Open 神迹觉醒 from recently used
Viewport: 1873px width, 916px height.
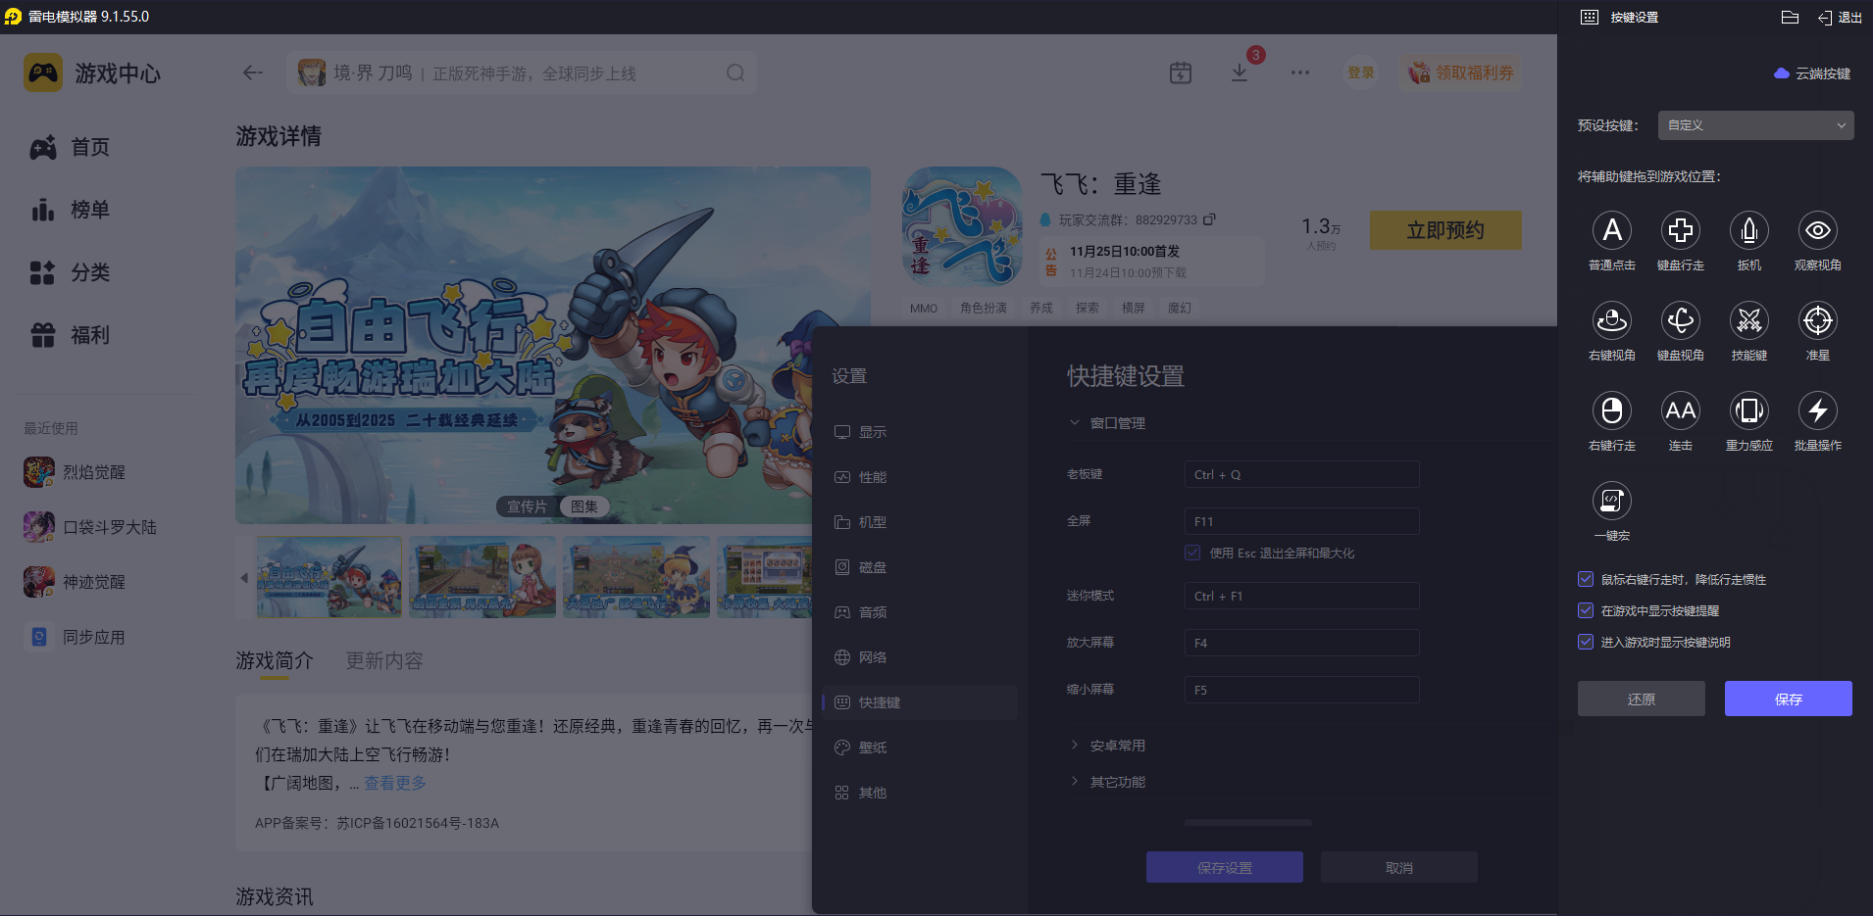[x=76, y=582]
